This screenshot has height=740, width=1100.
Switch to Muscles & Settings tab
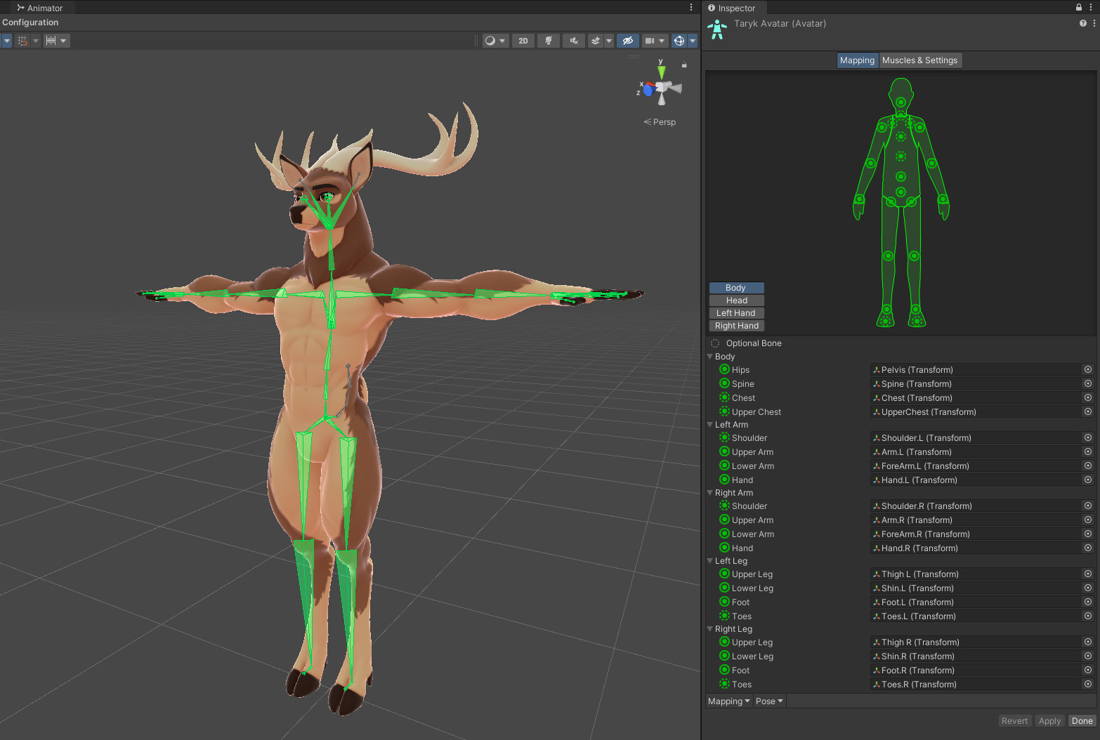[x=919, y=60]
